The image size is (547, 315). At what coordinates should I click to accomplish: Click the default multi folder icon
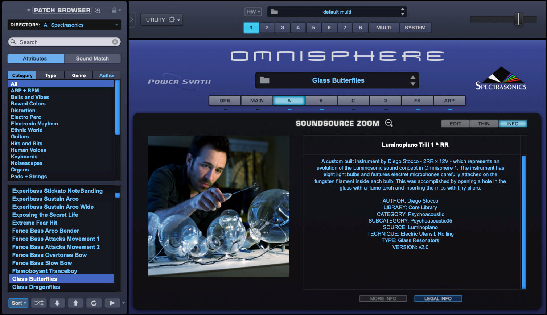click(x=274, y=12)
